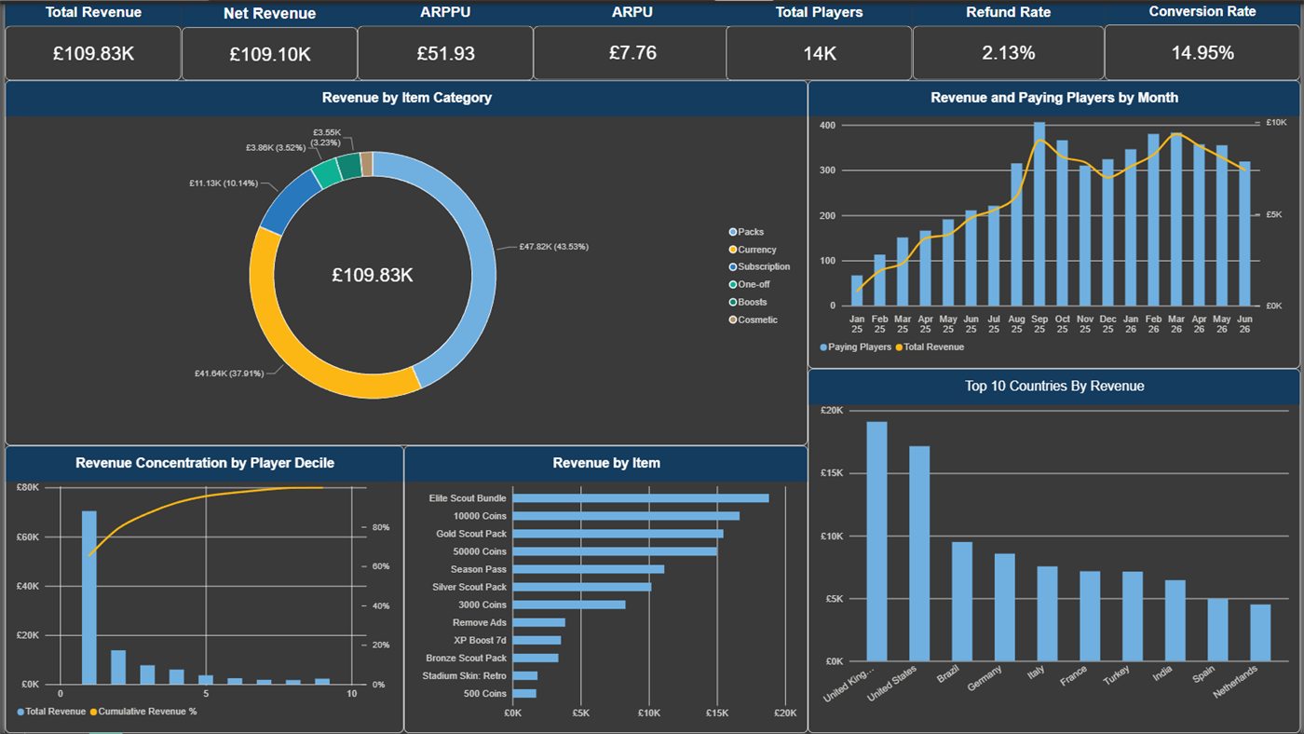Select One-off in the category legend
The width and height of the screenshot is (1304, 734).
point(750,284)
